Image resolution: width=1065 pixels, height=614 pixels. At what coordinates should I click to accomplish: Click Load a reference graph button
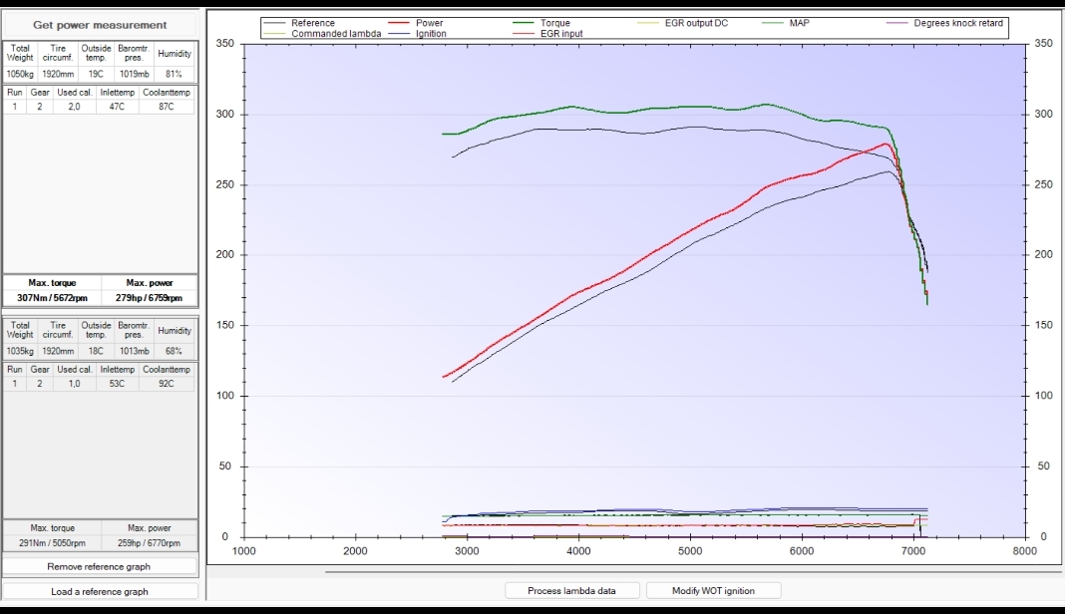tap(100, 591)
